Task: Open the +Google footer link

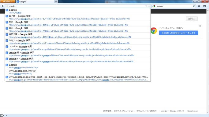Action: pyautogui.click(x=163, y=111)
